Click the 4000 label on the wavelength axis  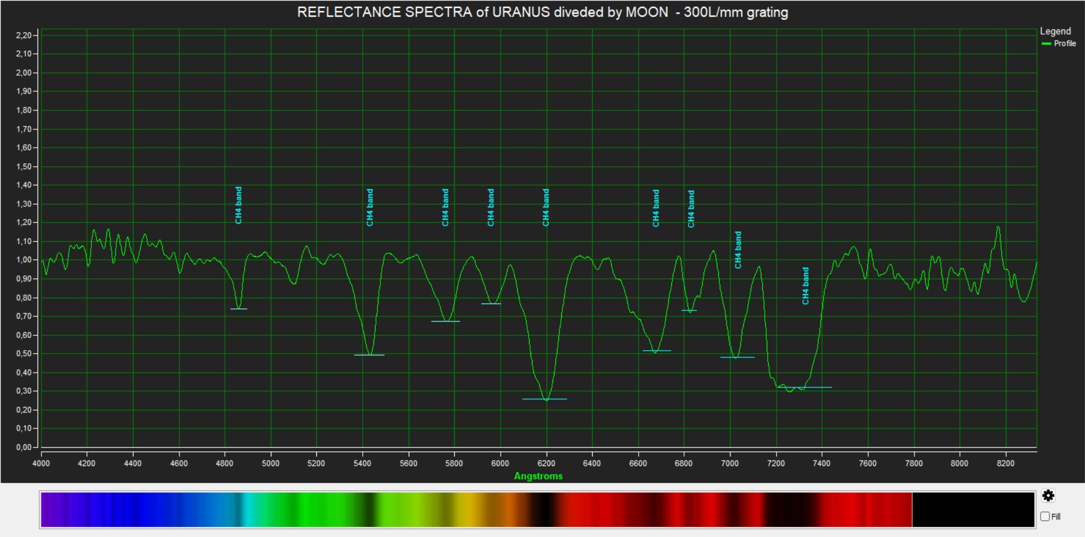[x=41, y=463]
